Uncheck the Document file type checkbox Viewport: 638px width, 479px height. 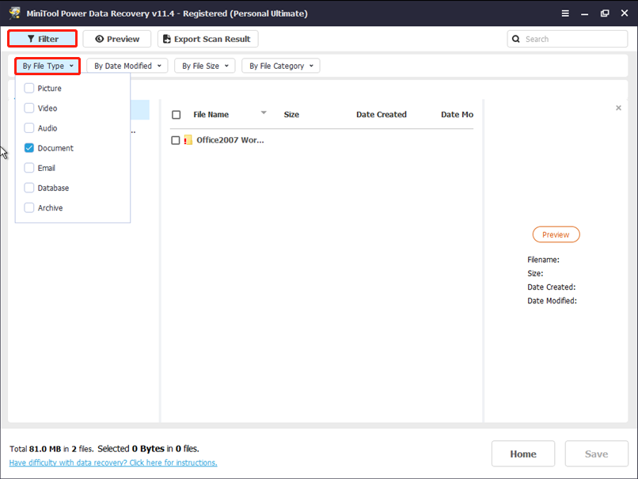[x=29, y=148]
